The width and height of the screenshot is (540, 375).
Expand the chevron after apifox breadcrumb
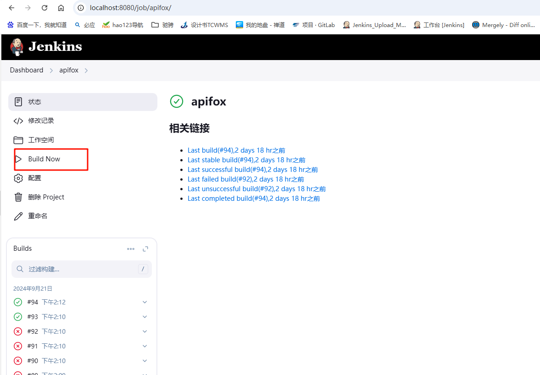(x=86, y=71)
